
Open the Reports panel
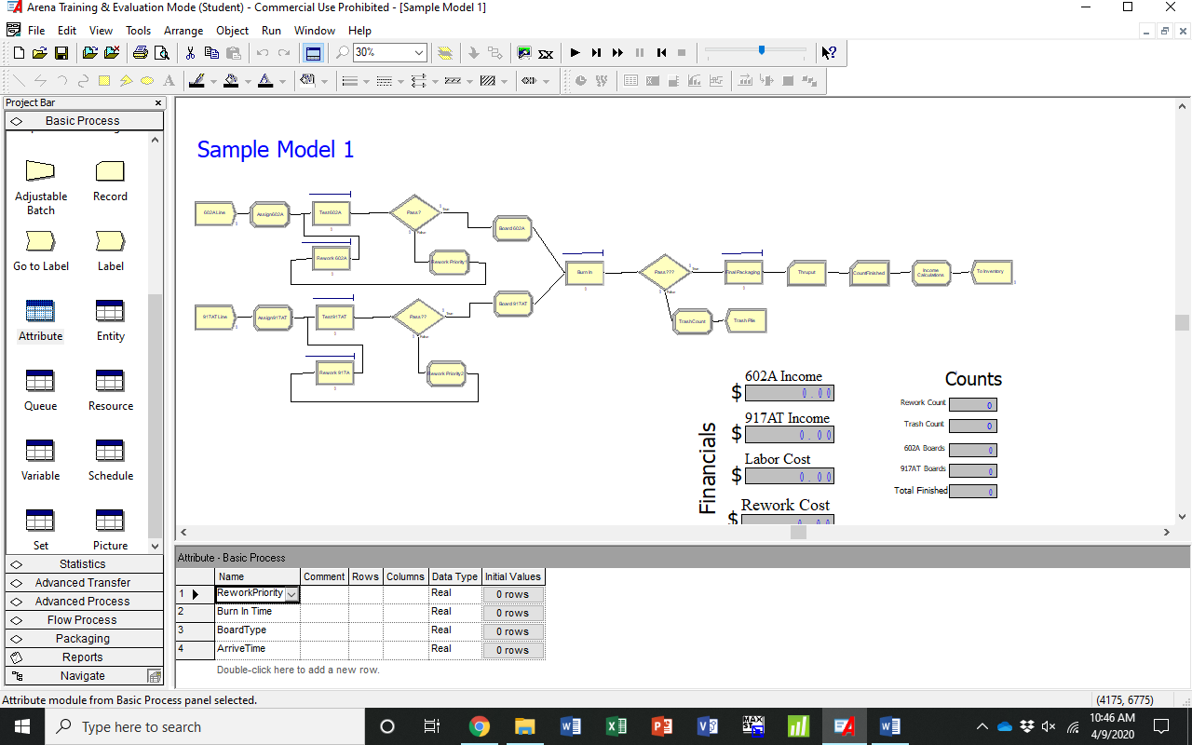coord(84,657)
